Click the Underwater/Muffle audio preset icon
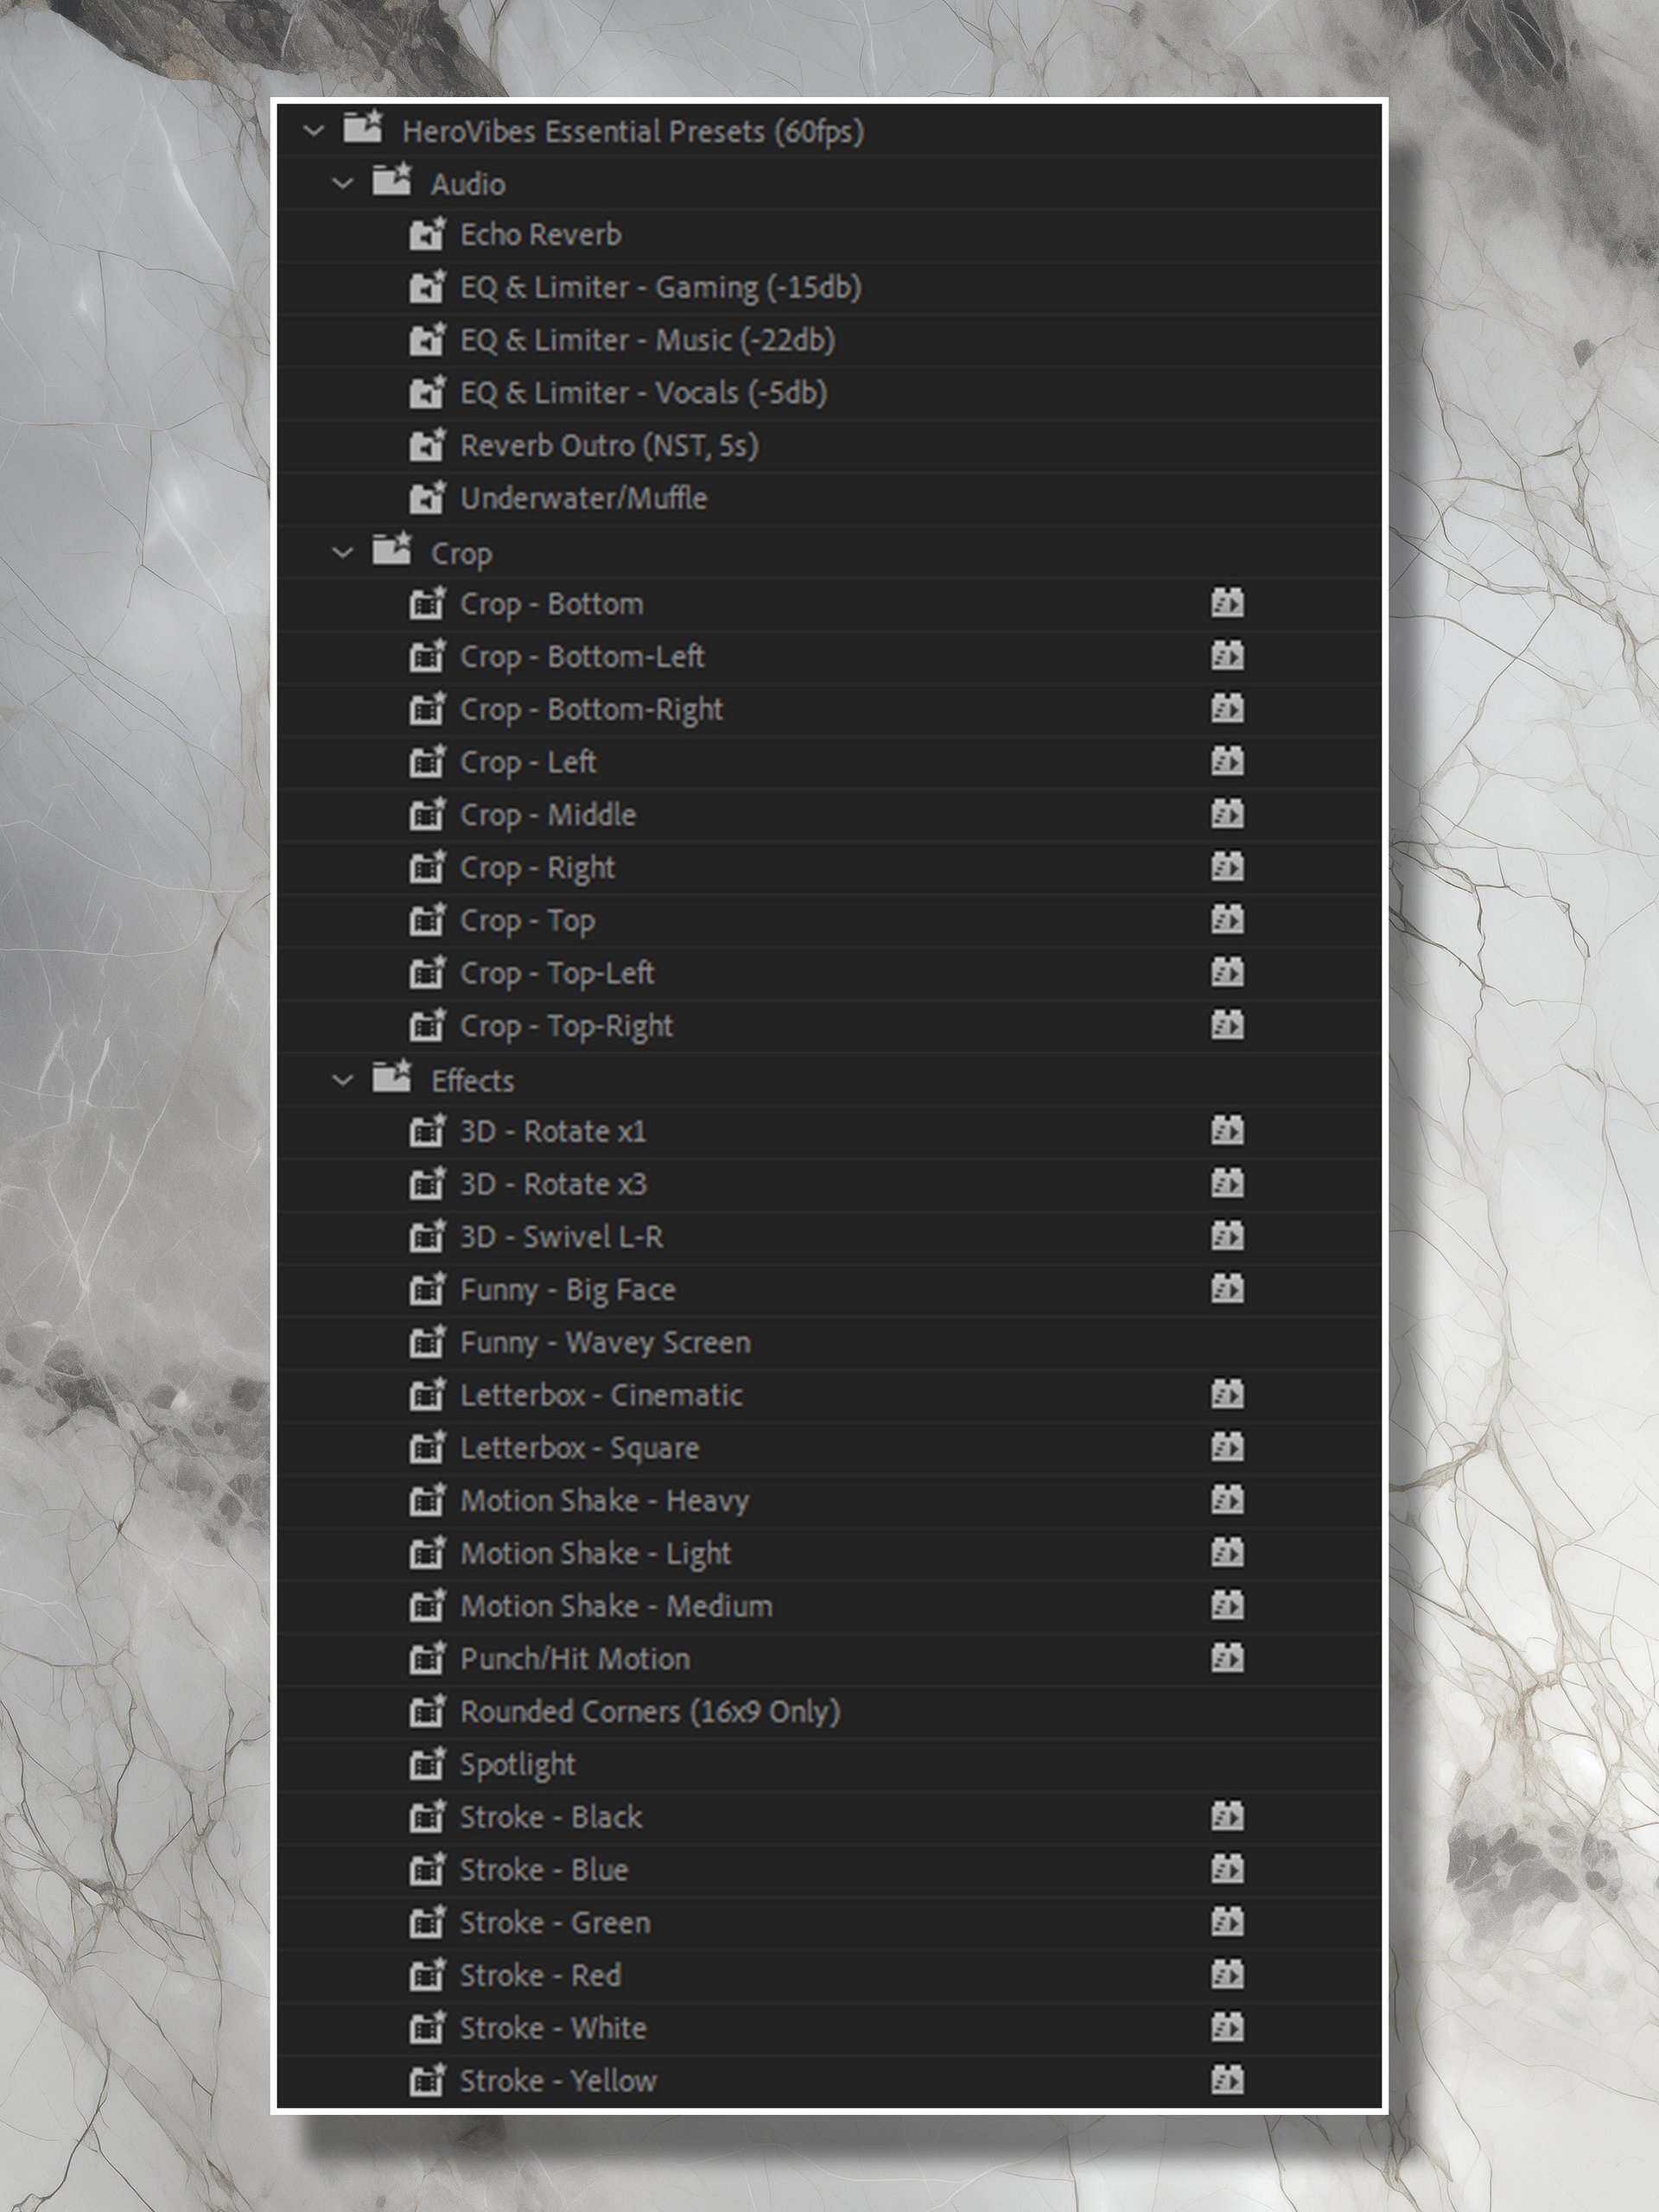1659x2212 pixels. pos(427,498)
